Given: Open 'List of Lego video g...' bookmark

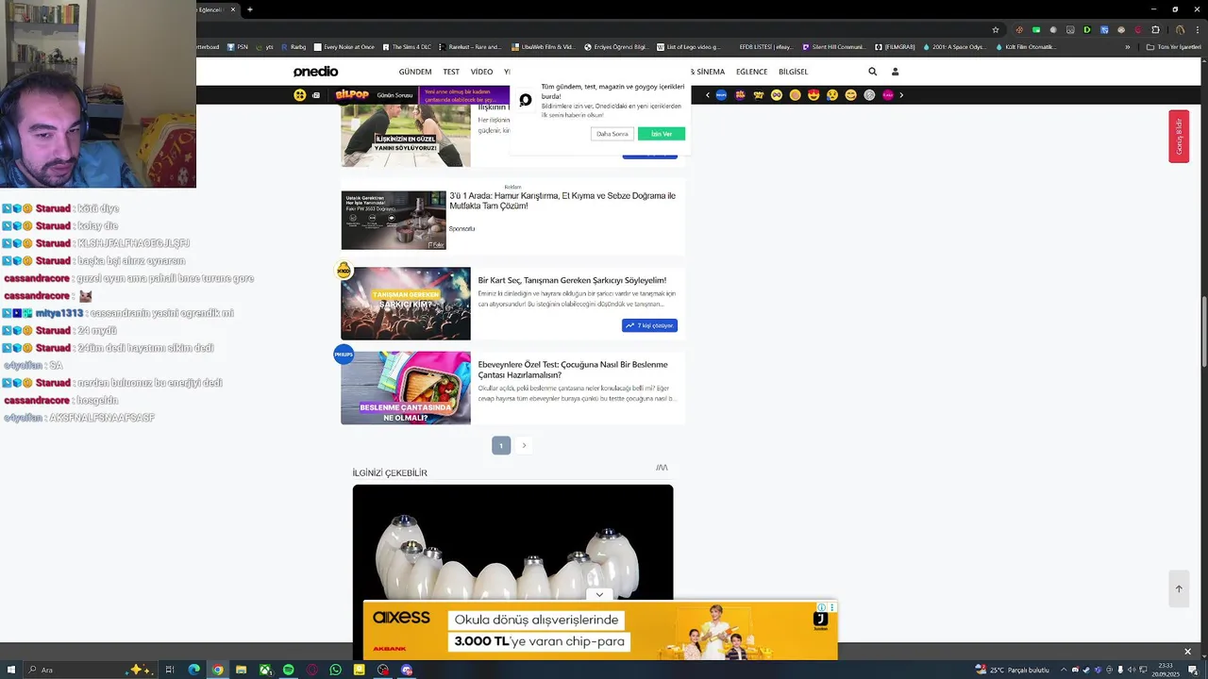Looking at the screenshot, I should [688, 47].
